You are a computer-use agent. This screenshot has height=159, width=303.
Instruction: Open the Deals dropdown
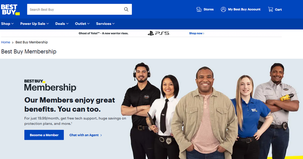click(62, 23)
